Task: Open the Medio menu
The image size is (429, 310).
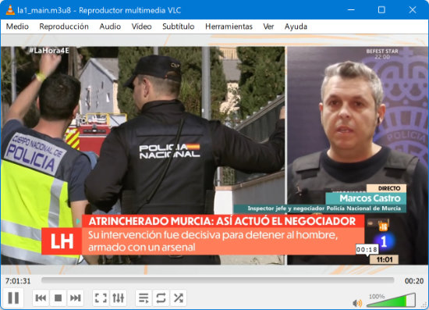Action: [x=17, y=27]
